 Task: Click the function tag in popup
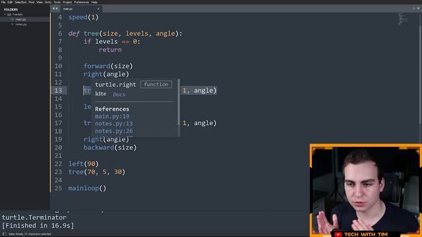(156, 84)
